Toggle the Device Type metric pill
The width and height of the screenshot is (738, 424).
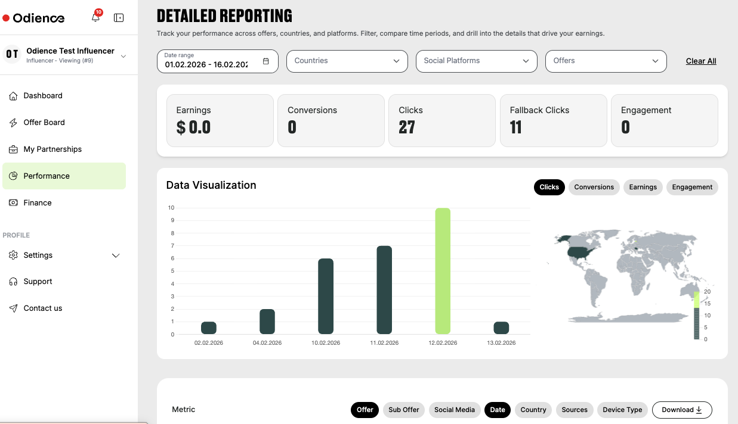pos(622,410)
